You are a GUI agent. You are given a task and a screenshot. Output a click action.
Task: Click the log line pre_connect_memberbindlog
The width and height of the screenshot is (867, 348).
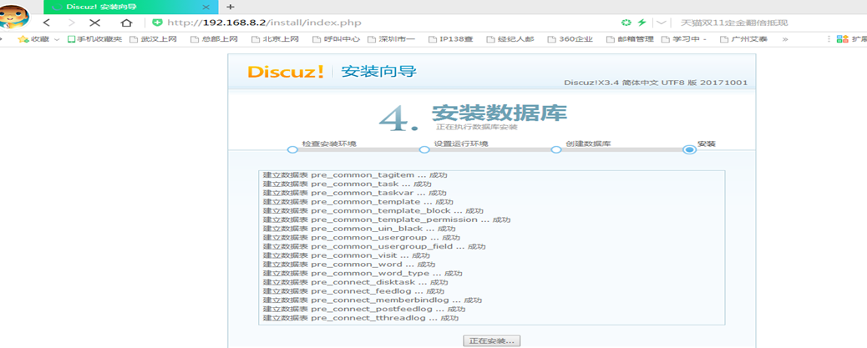(x=373, y=300)
